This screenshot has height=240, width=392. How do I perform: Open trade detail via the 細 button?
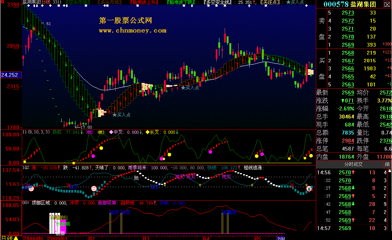click(x=387, y=164)
